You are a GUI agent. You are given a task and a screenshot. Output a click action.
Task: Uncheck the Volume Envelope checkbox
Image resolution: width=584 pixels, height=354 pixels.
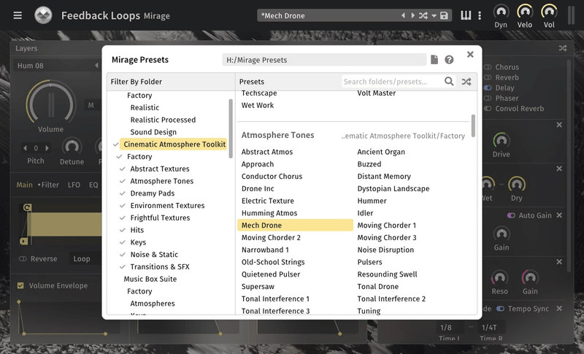[20, 285]
